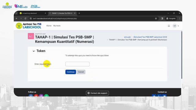Image resolution: width=196 pixels, height=110 pixels.
Task: Open the tab search dropdown arrow
Action: coord(16,13)
